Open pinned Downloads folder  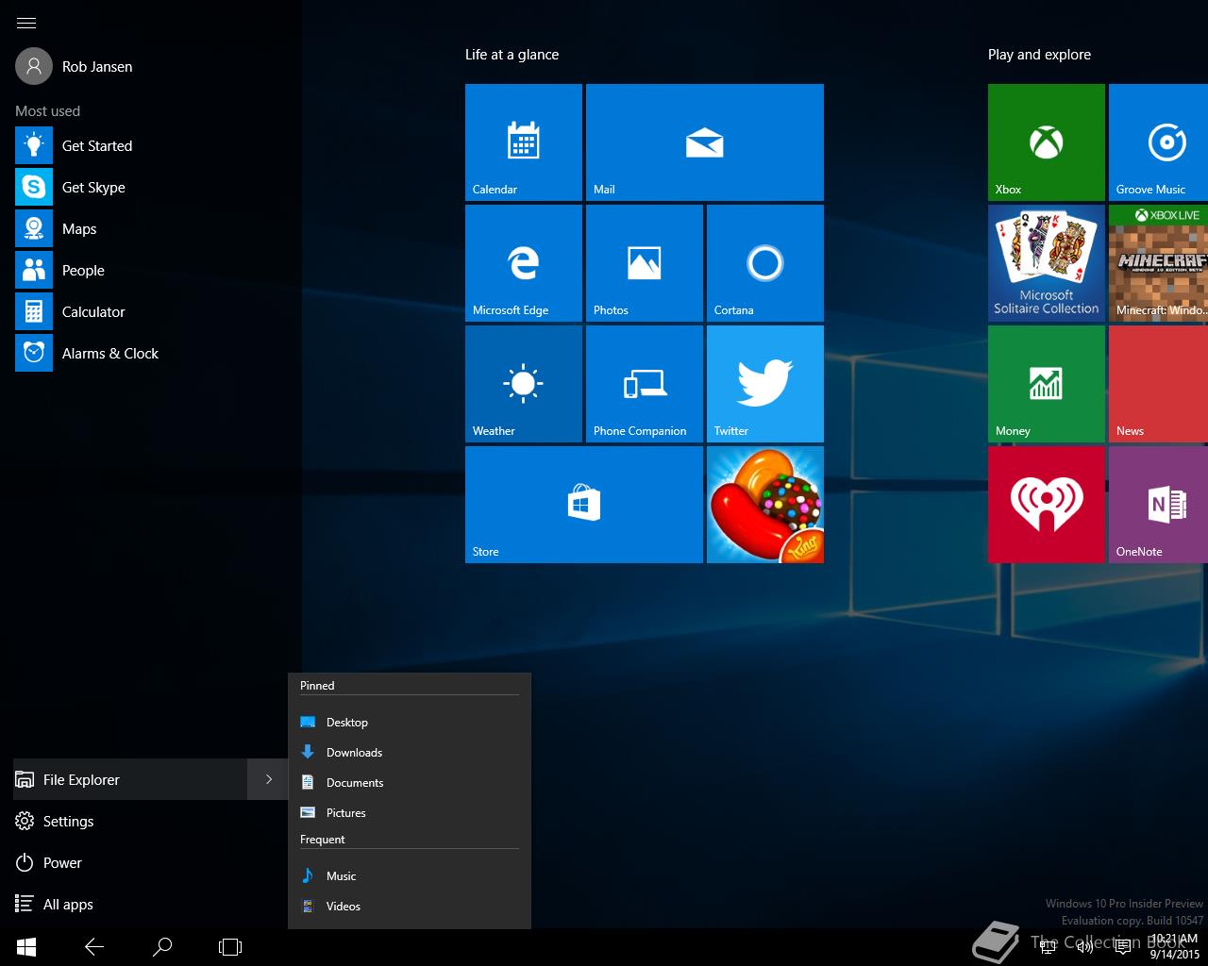tap(410, 752)
